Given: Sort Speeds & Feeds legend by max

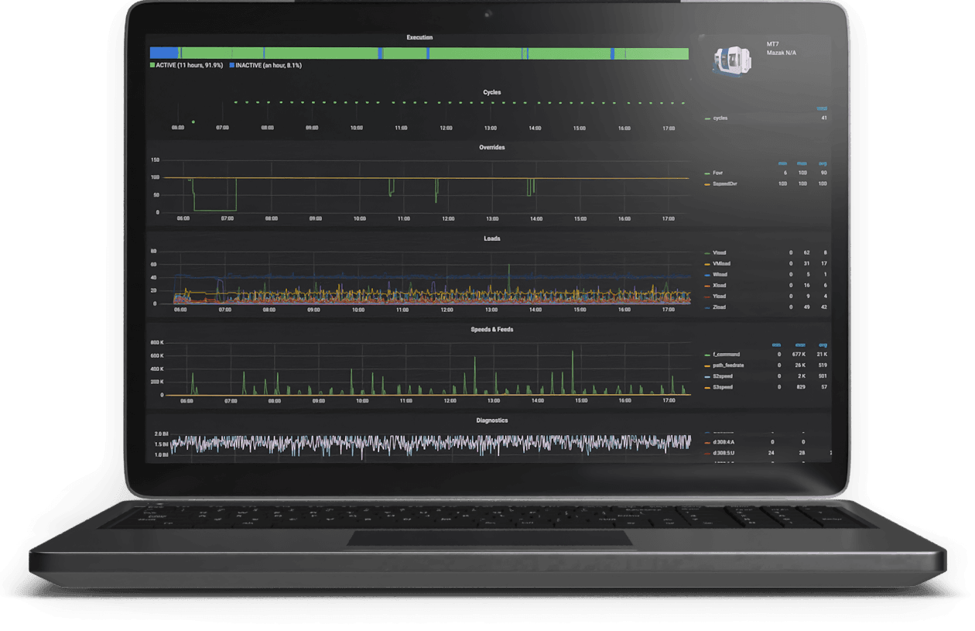Looking at the screenshot, I should point(800,345).
